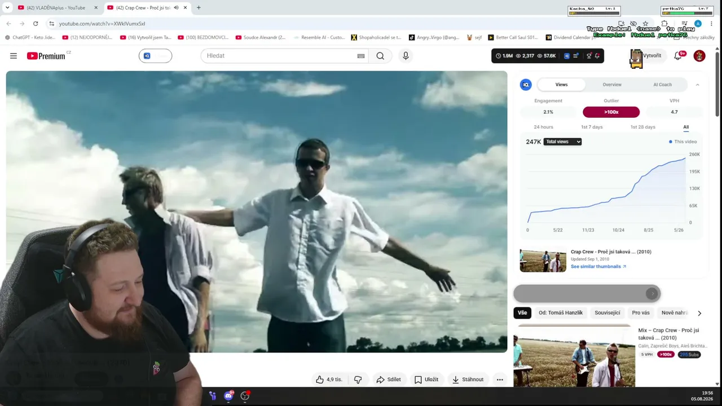The width and height of the screenshot is (722, 406).
Task: Switch to the Views tab in vidIQ
Action: [x=561, y=85]
